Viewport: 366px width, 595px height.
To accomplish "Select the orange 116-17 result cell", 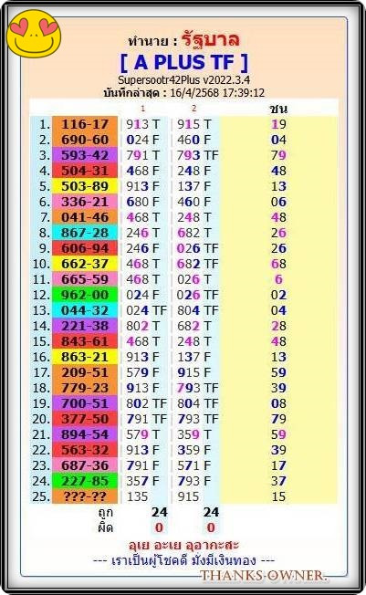I will click(x=85, y=124).
